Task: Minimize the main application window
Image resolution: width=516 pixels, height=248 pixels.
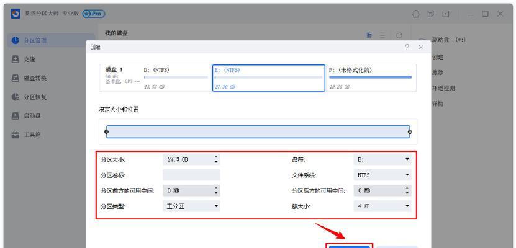Action: pos(471,14)
